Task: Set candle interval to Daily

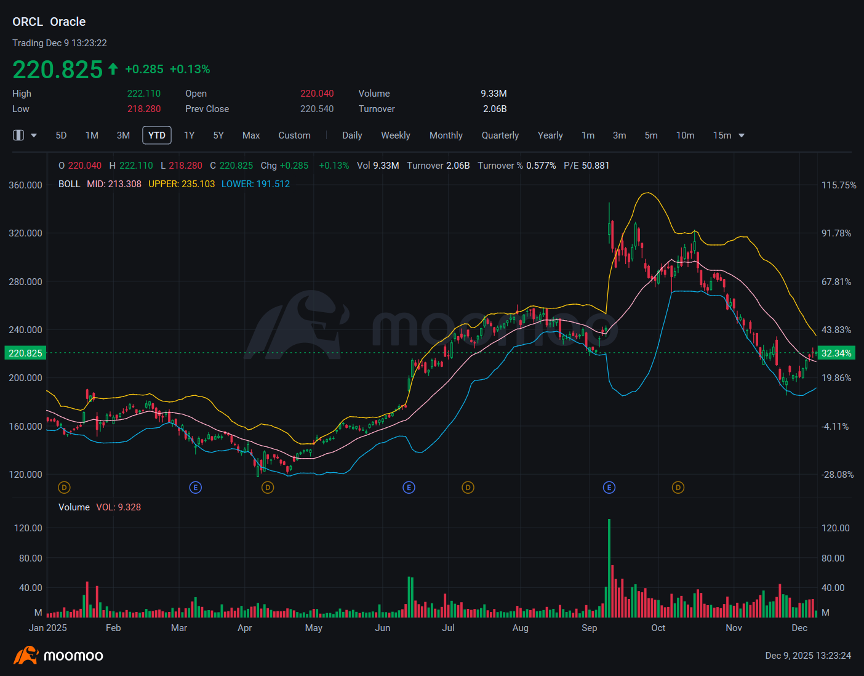Action: coord(352,135)
